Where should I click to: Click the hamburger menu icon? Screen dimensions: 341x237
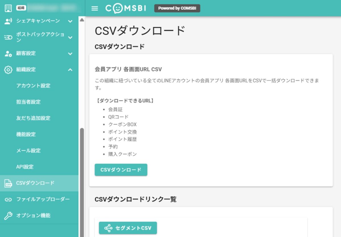point(95,8)
